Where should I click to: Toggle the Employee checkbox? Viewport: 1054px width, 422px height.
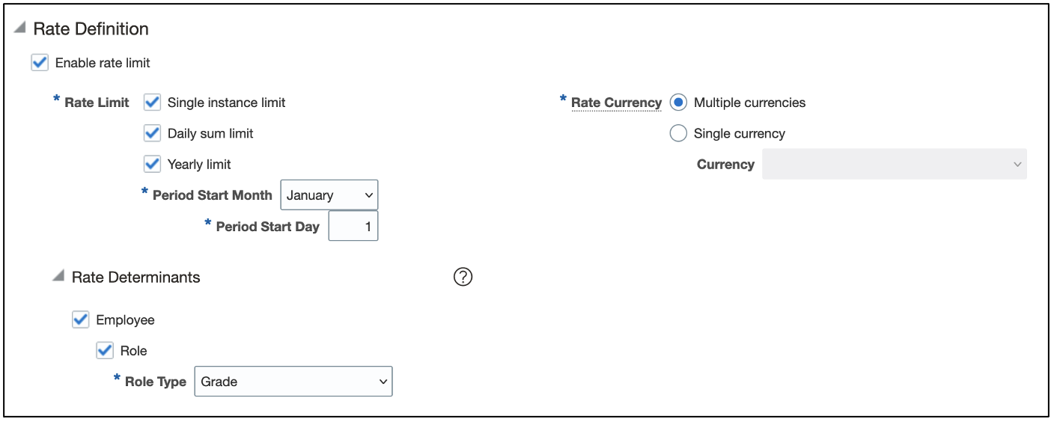pos(81,319)
